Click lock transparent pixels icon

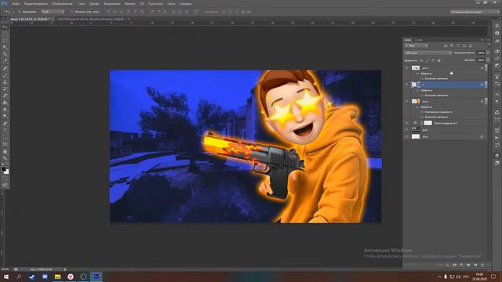click(422, 60)
